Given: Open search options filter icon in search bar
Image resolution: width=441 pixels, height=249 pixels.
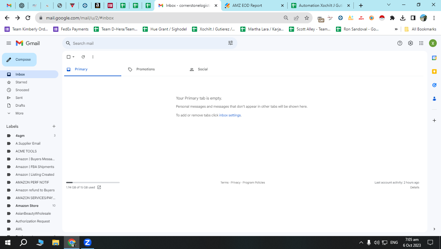Looking at the screenshot, I should [x=231, y=43].
